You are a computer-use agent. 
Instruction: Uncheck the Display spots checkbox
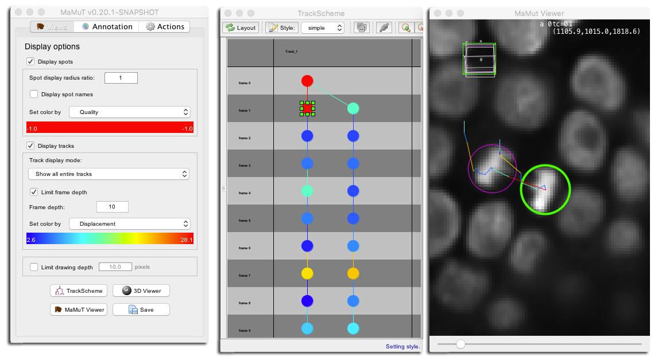(30, 61)
